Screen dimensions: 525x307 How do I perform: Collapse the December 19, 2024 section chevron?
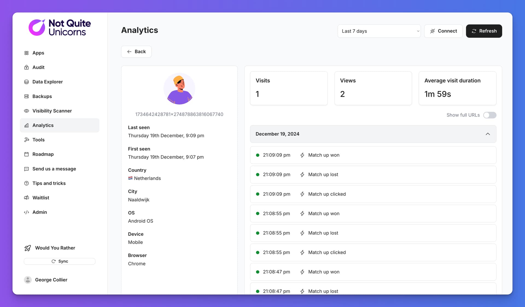488,134
